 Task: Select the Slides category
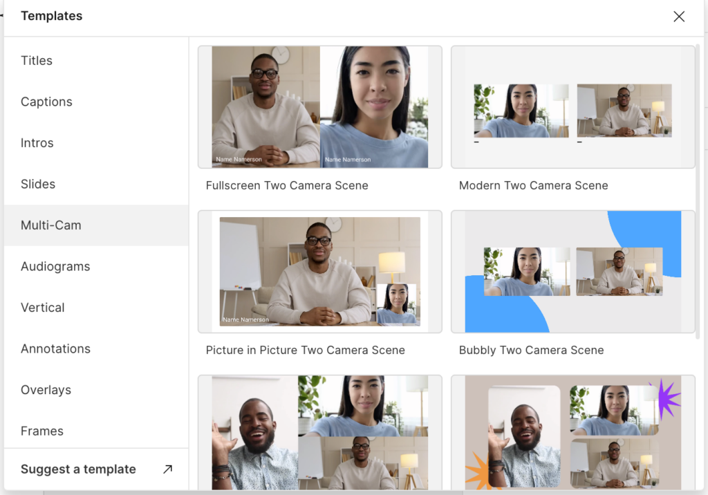click(38, 184)
